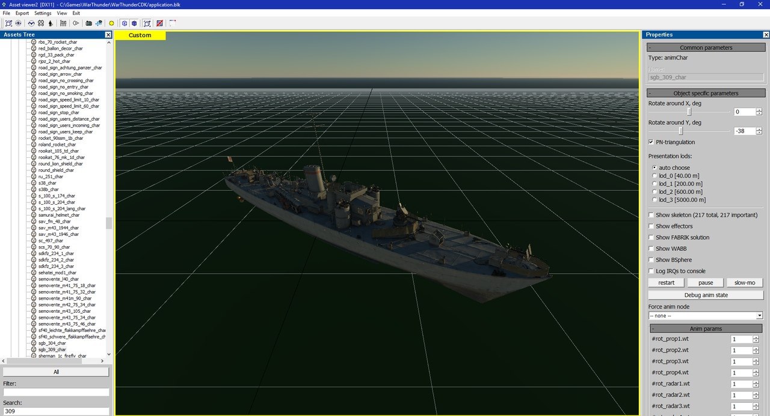The image size is (770, 416).
Task: Select lod_1 [200.00 m] radio button
Action: pyautogui.click(x=654, y=184)
